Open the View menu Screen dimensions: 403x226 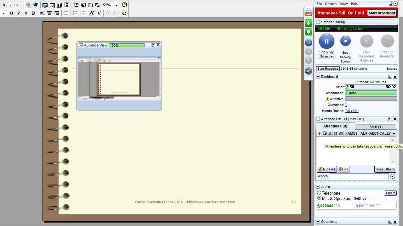(x=343, y=4)
